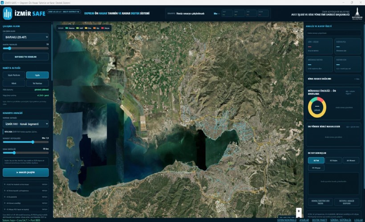Screen dimensions: 365x222
Task: Click the red damage legend swatch
Action: tap(103, 28)
